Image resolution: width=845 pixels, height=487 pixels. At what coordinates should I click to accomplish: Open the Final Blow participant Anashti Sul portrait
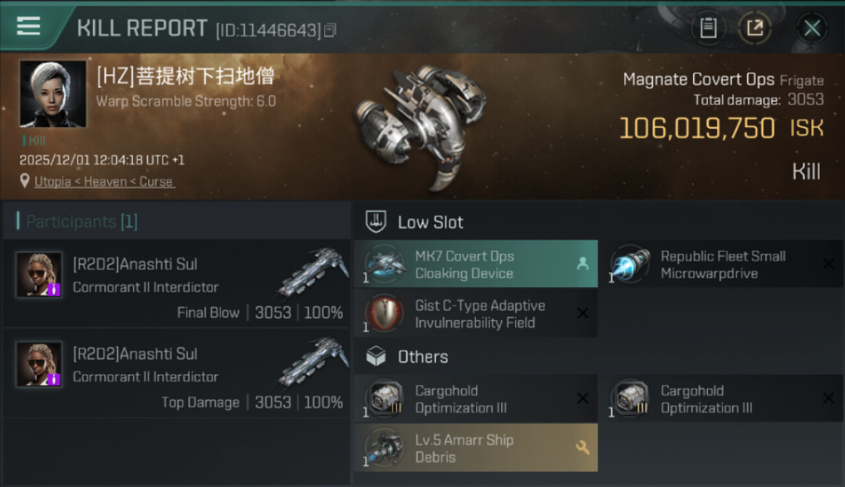[39, 275]
